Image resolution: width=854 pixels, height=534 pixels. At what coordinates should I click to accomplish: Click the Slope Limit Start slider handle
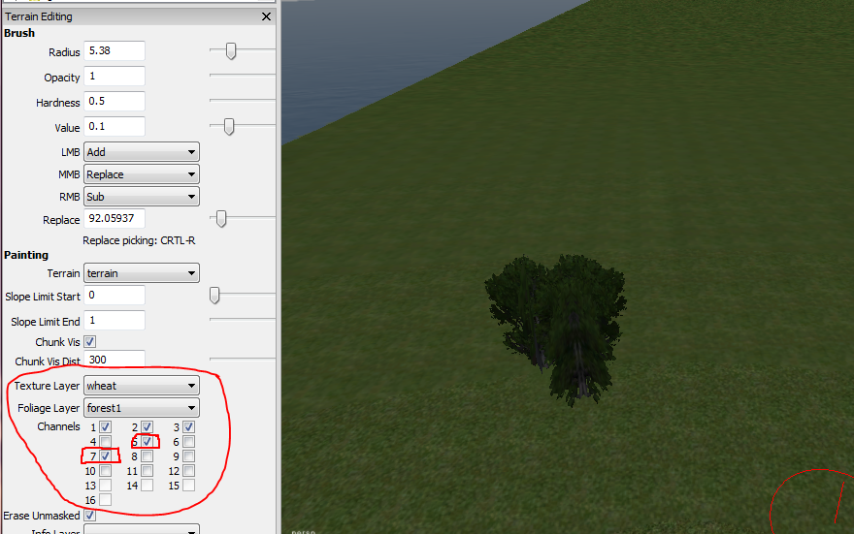pyautogui.click(x=214, y=296)
